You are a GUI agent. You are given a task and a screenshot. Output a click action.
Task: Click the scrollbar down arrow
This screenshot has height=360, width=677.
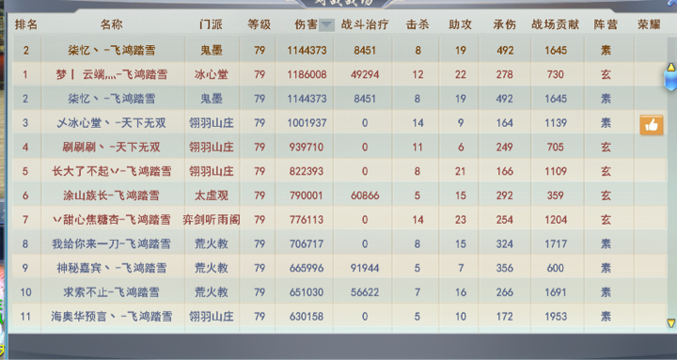point(670,323)
